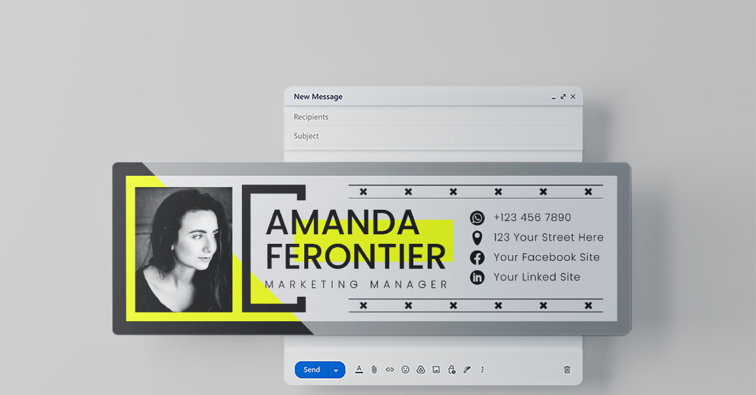The height and width of the screenshot is (395, 756).
Task: Discard draft with the trash icon
Action: [567, 370]
